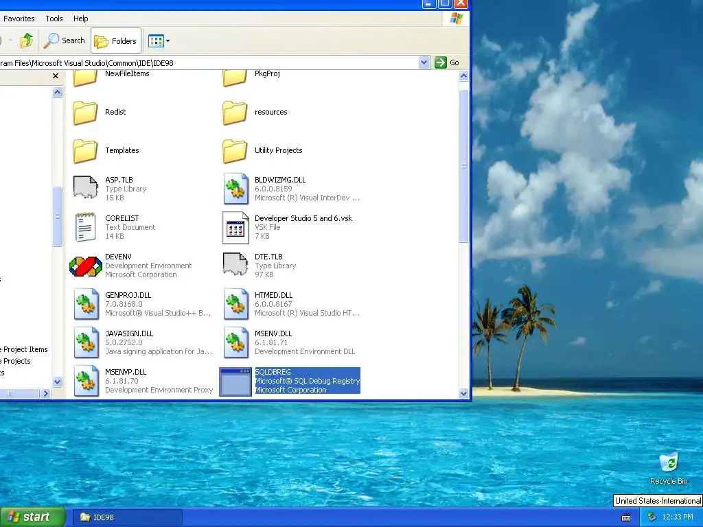The height and width of the screenshot is (527, 703).
Task: Select the PkgProj folder icon
Action: pyautogui.click(x=235, y=77)
